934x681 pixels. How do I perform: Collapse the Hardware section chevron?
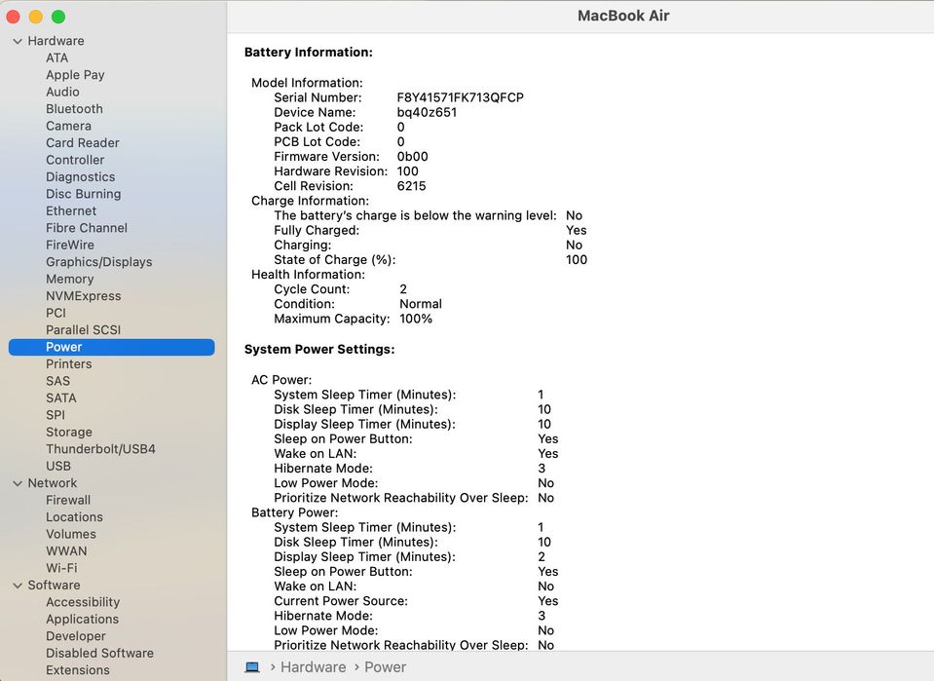coord(18,41)
